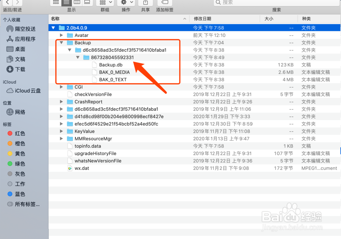Click the CrashReport folder icon
Viewport: 341px width, 239px height.
70,102
